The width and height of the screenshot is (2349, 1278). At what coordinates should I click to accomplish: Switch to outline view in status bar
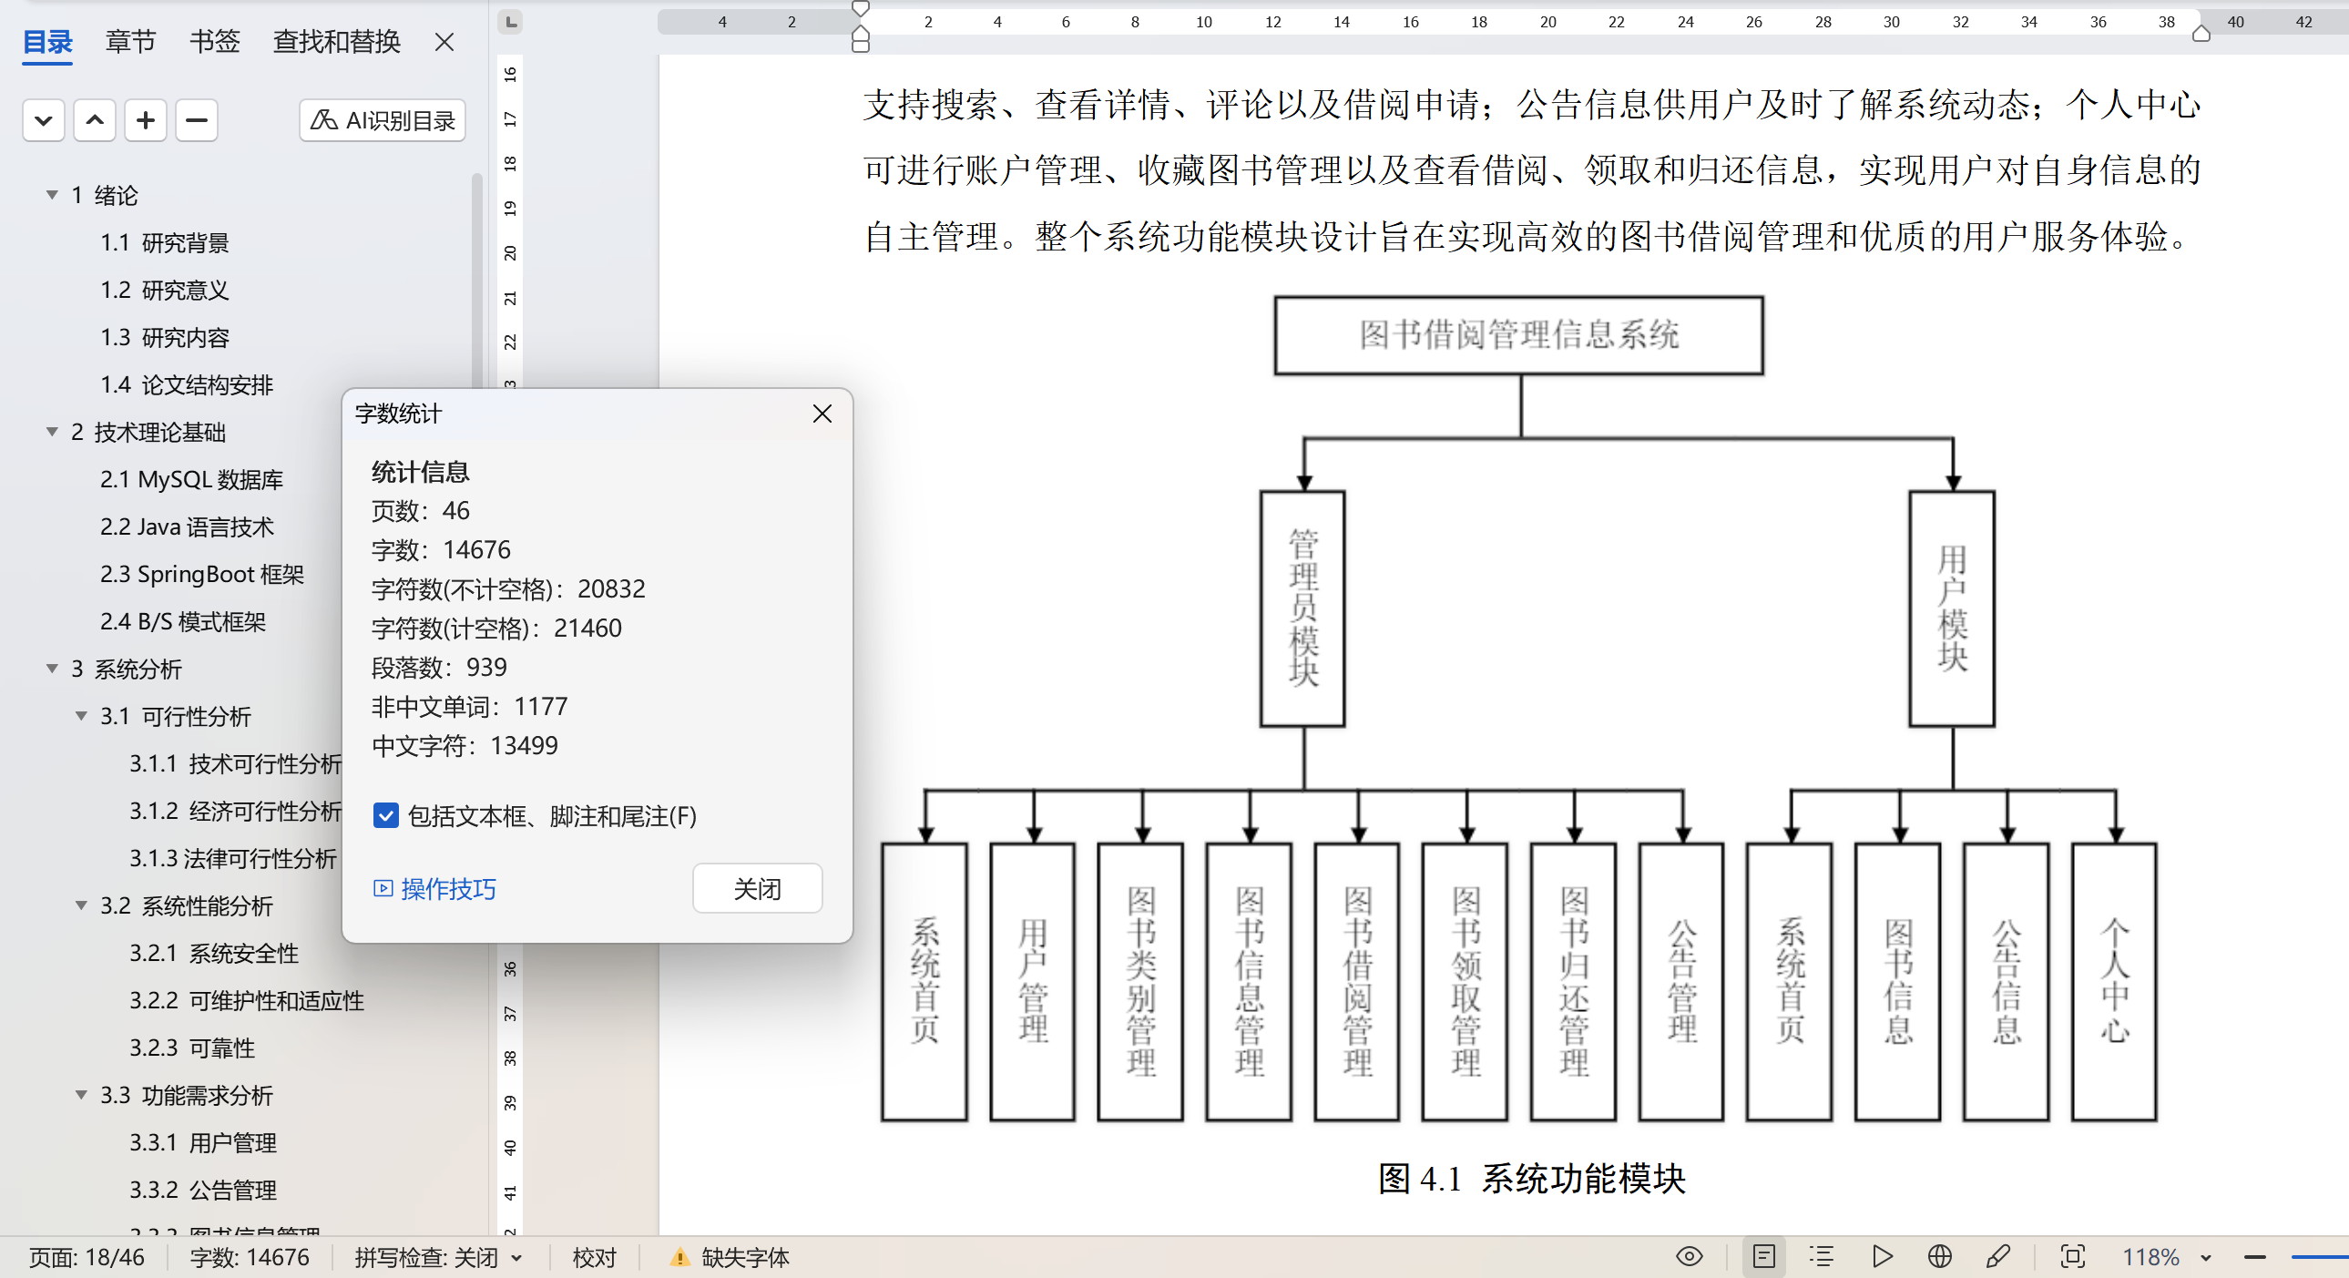1821,1257
